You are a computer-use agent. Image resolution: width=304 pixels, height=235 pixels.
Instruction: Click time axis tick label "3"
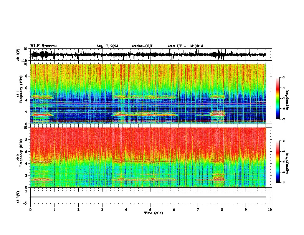pos(102,210)
